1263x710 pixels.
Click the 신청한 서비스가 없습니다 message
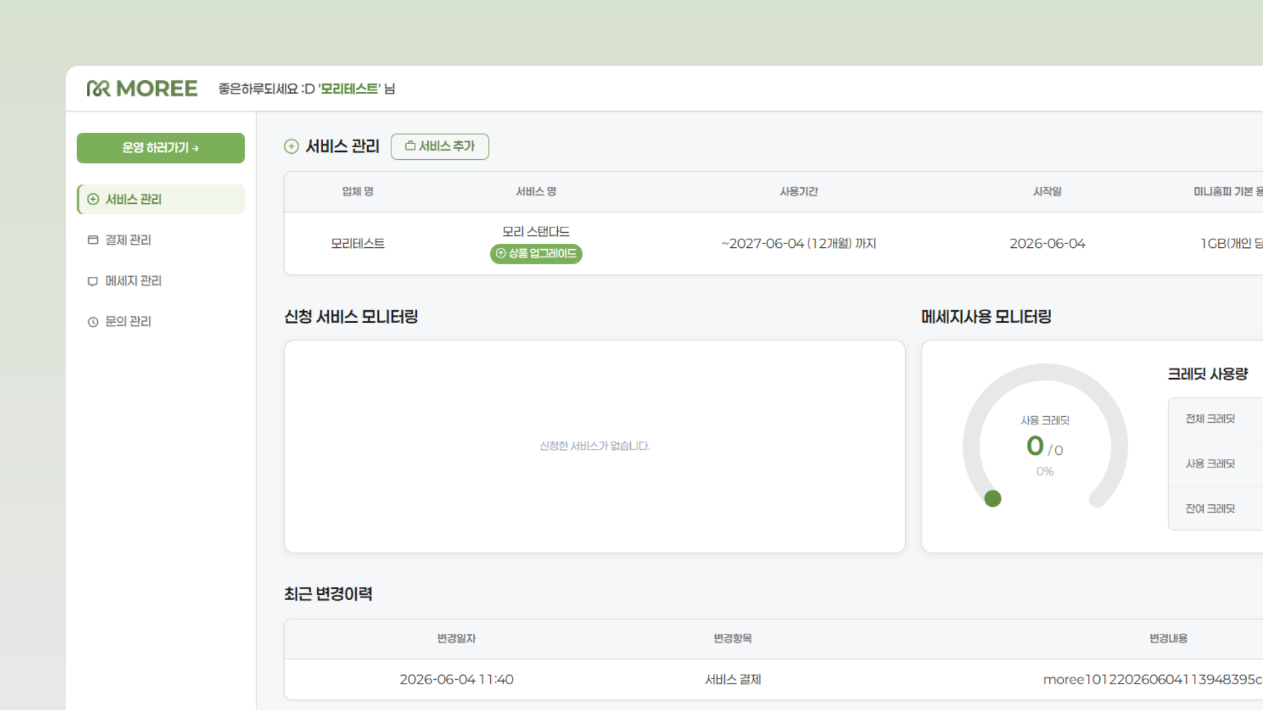[x=595, y=446]
